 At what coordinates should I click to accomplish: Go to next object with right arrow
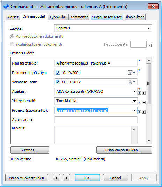66,178
